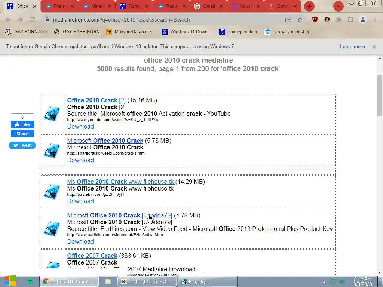Click Learn more about Chrome updates

[352, 47]
